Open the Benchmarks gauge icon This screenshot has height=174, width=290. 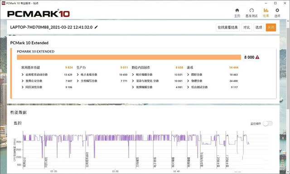[251, 10]
